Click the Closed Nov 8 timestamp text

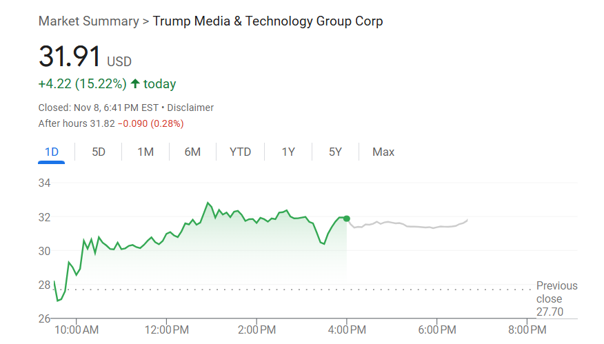pyautogui.click(x=98, y=108)
